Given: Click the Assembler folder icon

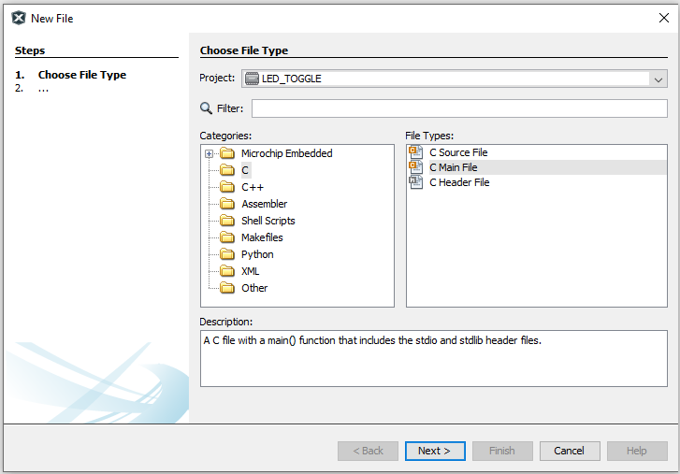Looking at the screenshot, I should pos(227,204).
